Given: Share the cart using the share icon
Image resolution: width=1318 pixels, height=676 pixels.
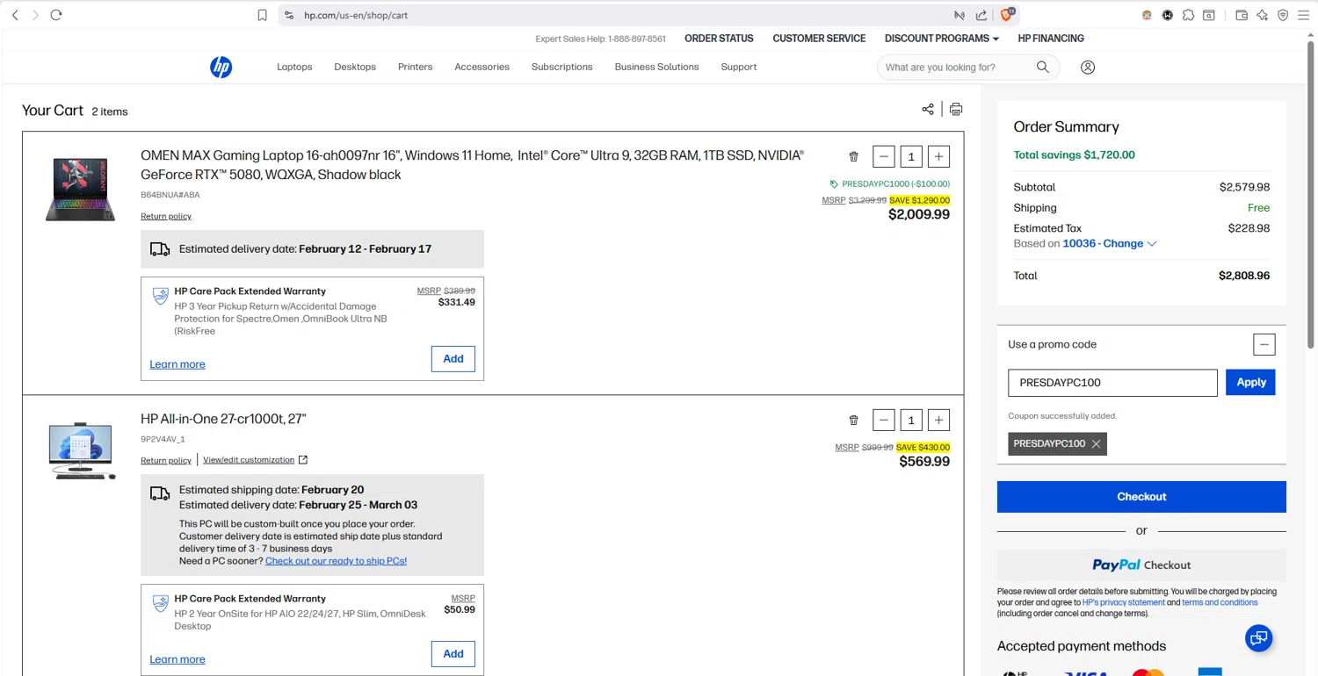Looking at the screenshot, I should [x=928, y=109].
